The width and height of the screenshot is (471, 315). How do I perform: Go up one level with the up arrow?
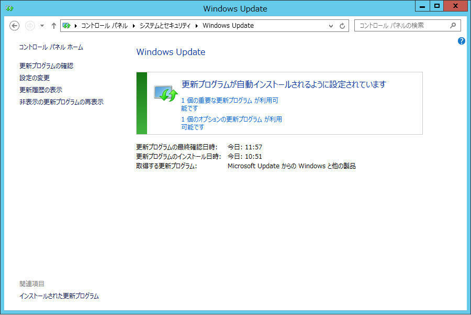pyautogui.click(x=54, y=26)
